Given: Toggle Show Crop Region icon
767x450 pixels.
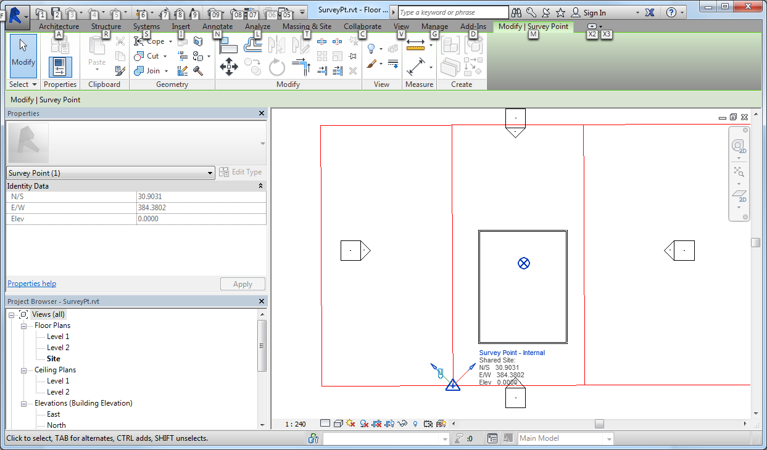Looking at the screenshot, I should pos(391,423).
